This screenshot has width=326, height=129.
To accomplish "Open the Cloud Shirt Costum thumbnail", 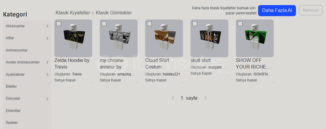I will pos(164,38).
